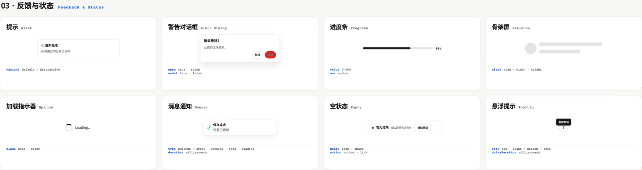Click the delayDuration prop label
The width and height of the screenshot is (642, 170).
click(x=504, y=152)
